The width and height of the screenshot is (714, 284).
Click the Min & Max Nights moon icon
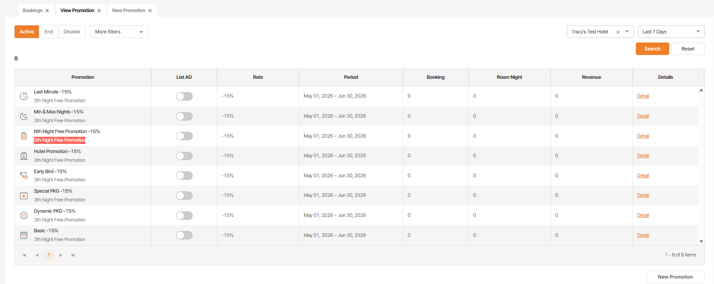(24, 116)
